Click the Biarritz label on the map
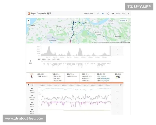This screenshot has height=125, width=156. [x=33, y=25]
